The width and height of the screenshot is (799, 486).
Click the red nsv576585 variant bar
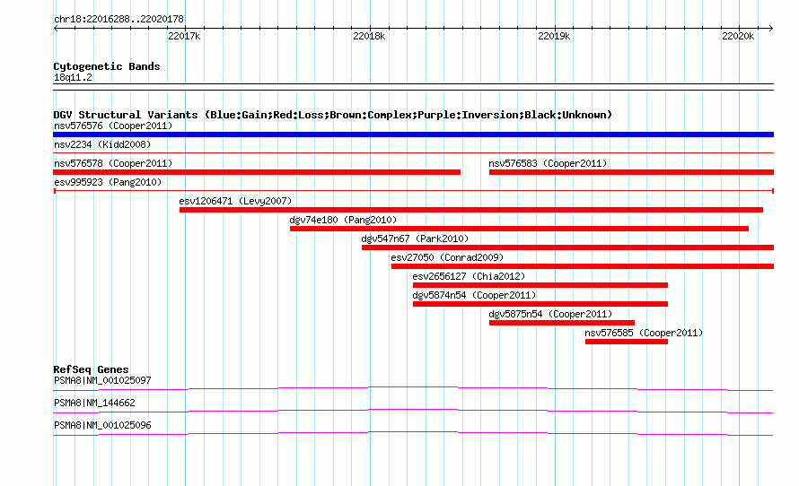pyautogui.click(x=627, y=342)
